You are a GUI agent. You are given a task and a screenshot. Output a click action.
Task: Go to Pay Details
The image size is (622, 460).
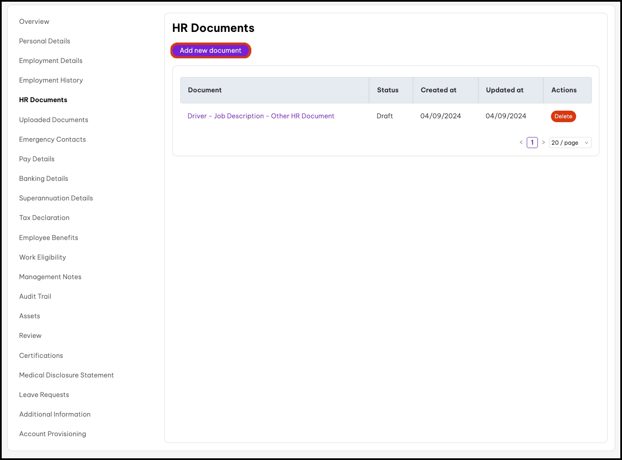[x=37, y=159]
